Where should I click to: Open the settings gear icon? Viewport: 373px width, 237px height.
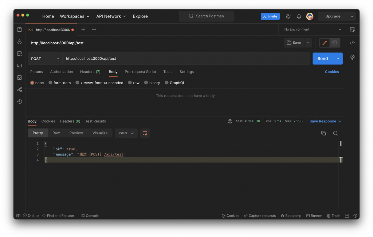pyautogui.click(x=288, y=16)
